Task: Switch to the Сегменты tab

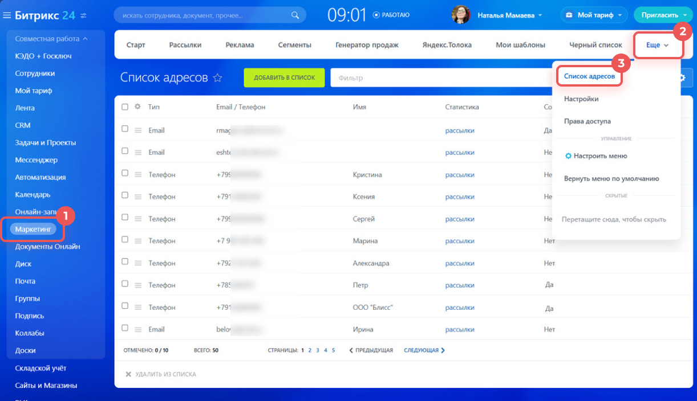Action: [x=294, y=45]
